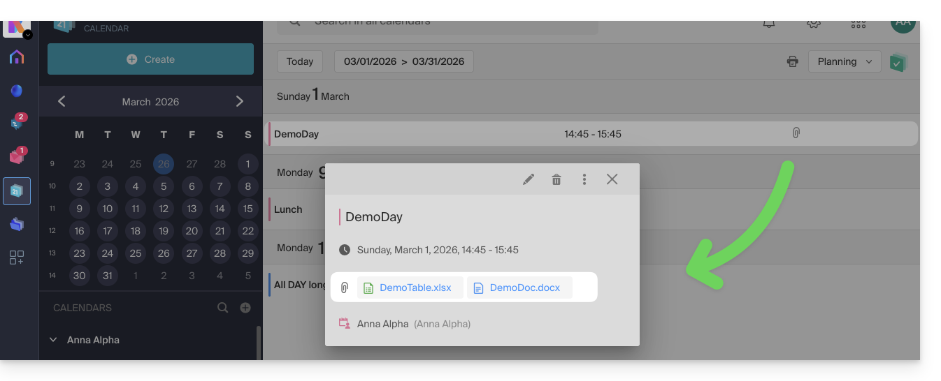Go to next month in mini calendar
Viewport: 941px width, 381px height.
[x=240, y=102]
